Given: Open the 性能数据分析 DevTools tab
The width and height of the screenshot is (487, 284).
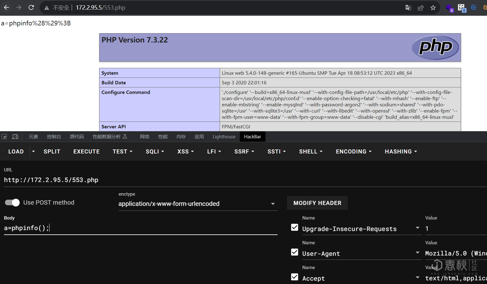Looking at the screenshot, I should pyautogui.click(x=110, y=137).
